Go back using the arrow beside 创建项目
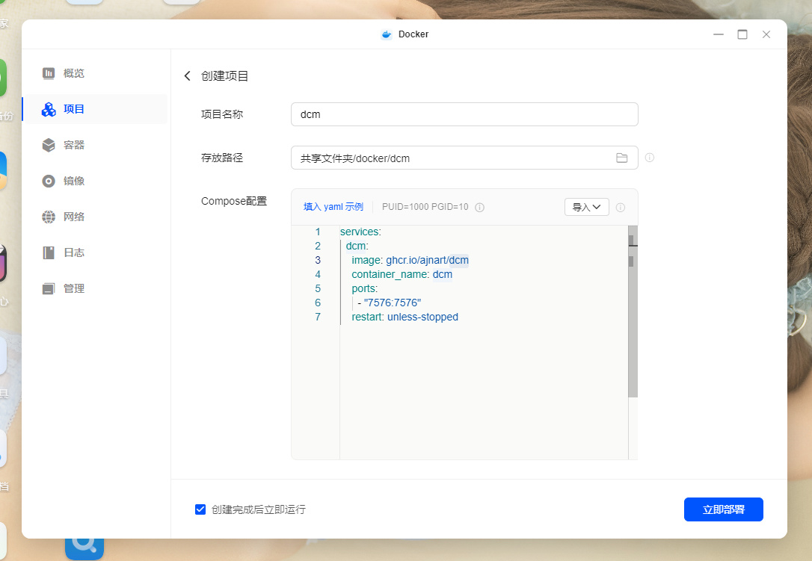Viewport: 812px width, 561px height. [x=188, y=76]
